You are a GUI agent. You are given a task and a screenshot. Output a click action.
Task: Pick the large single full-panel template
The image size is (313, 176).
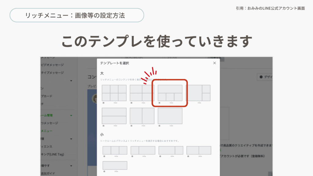170,116
